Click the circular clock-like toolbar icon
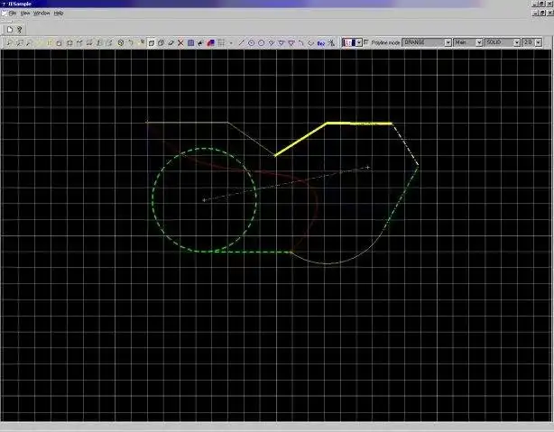Screen dimensions: 554x432 (x=121, y=42)
